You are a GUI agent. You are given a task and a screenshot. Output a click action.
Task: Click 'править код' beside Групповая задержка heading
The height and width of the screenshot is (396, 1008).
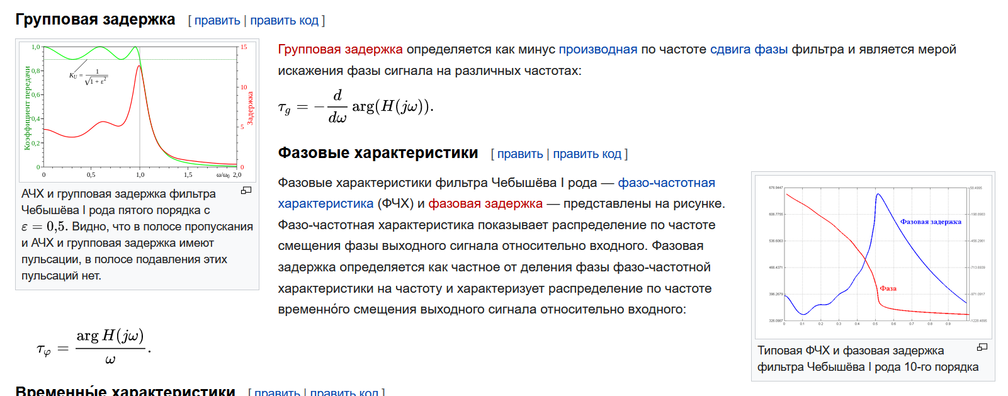pos(284,20)
